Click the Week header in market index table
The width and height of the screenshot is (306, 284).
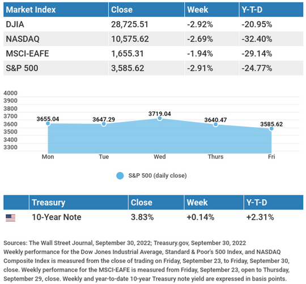click(198, 10)
